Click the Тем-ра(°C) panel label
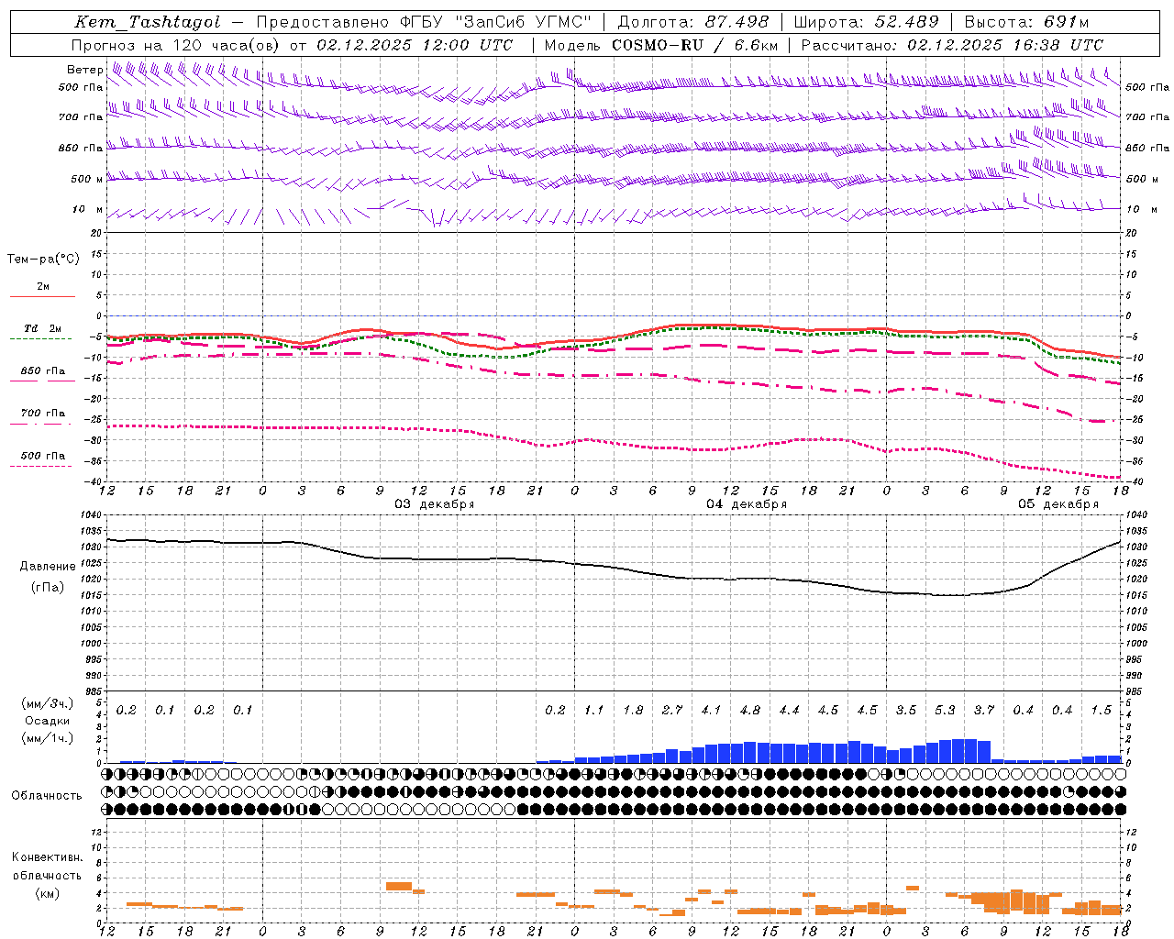The image size is (1174, 939). click(43, 260)
